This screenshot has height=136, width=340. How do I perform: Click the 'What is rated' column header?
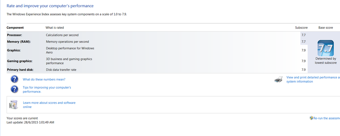point(54,28)
